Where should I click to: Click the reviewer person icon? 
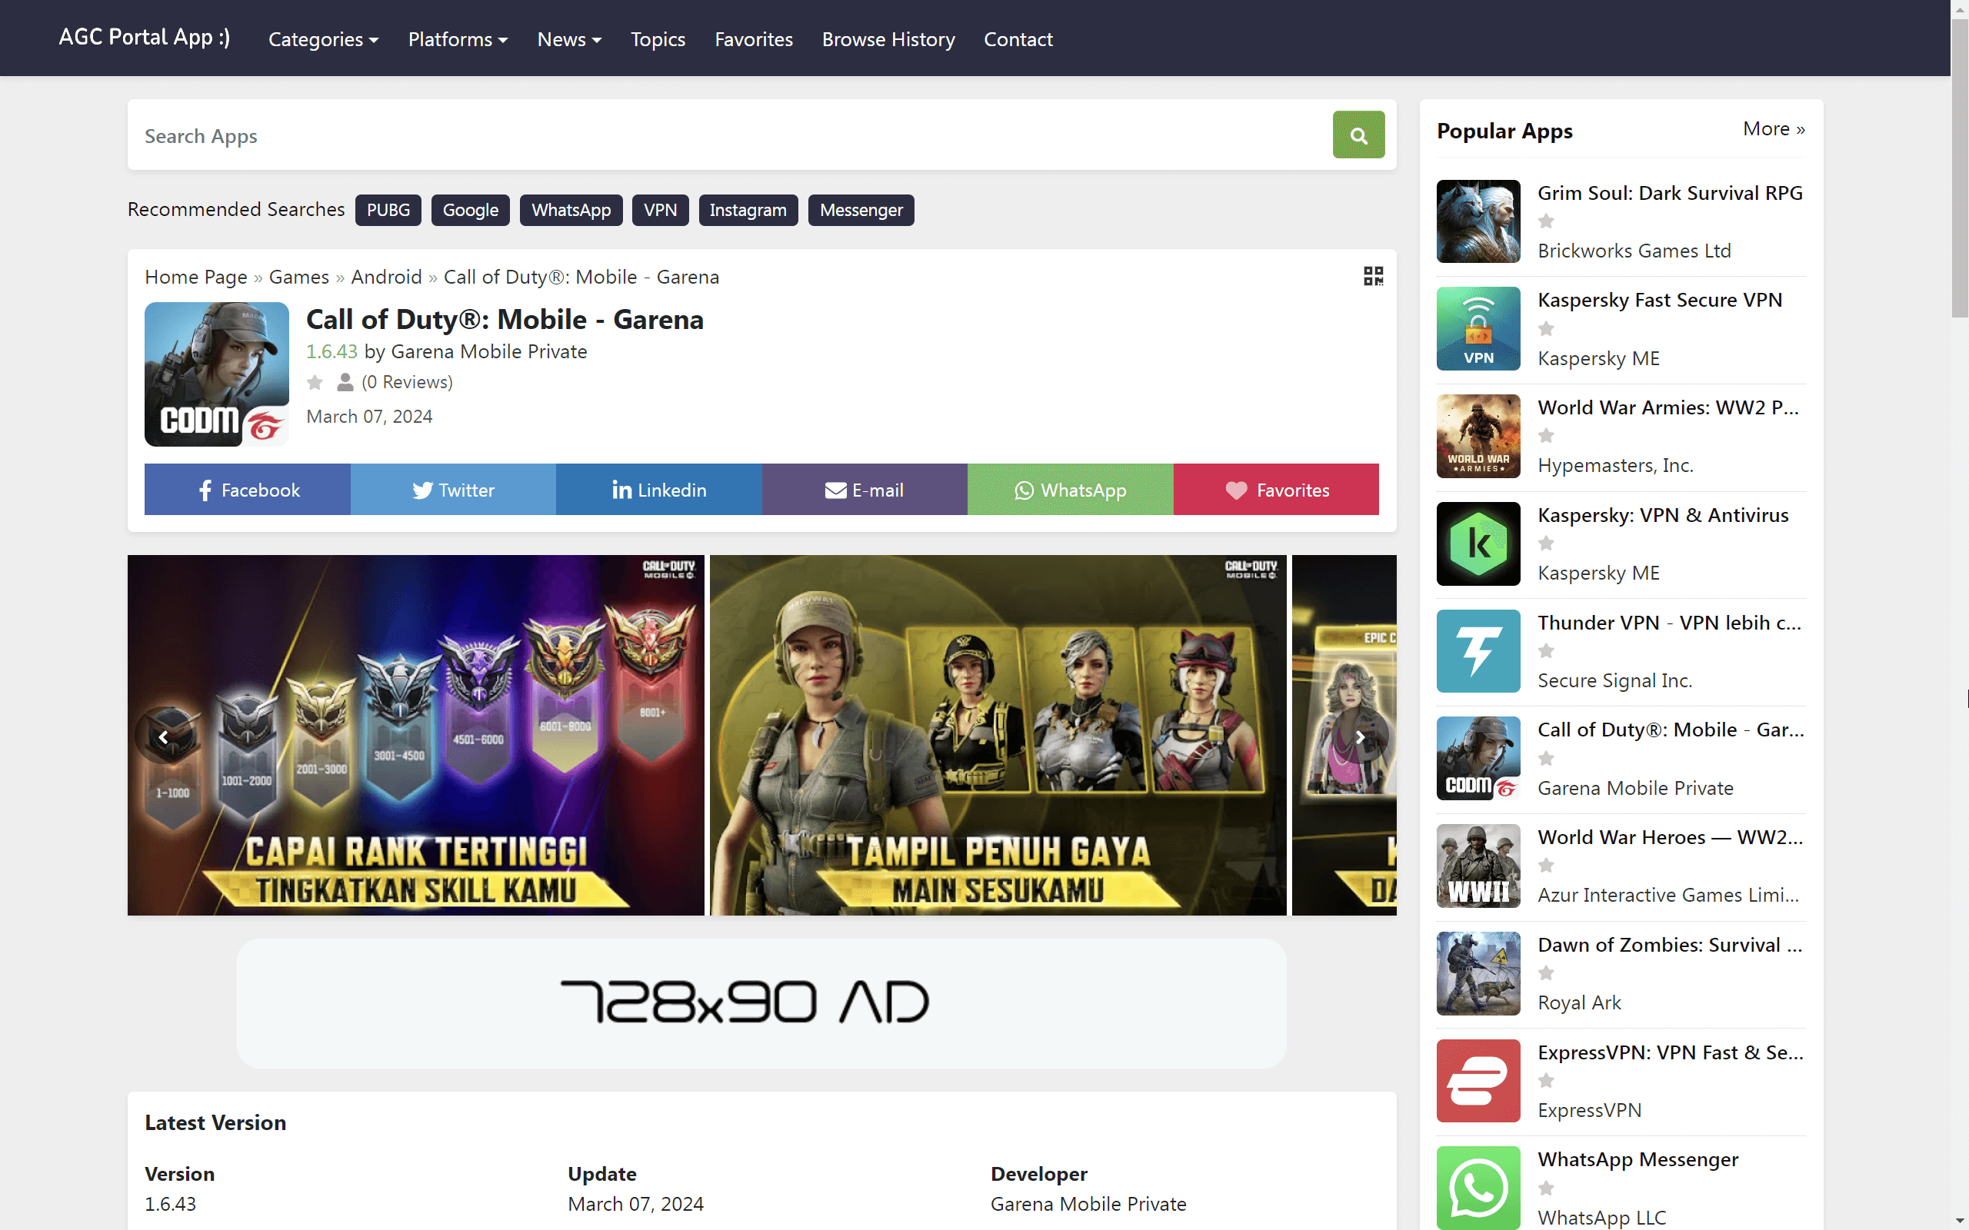[345, 381]
